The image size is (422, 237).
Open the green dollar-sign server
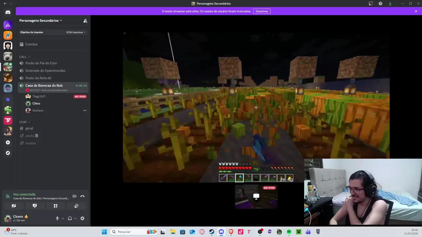pyautogui.click(x=8, y=110)
